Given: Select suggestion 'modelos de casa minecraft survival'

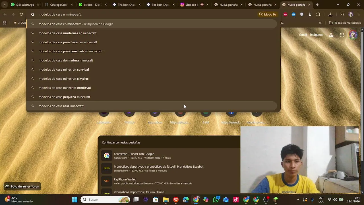Looking at the screenshot, I should point(151,69).
